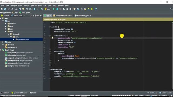The image size is (173, 97).
Task: Select the Android project view tab
Action: 5,16
